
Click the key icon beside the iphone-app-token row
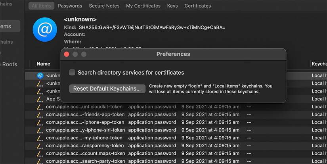(x=40, y=122)
